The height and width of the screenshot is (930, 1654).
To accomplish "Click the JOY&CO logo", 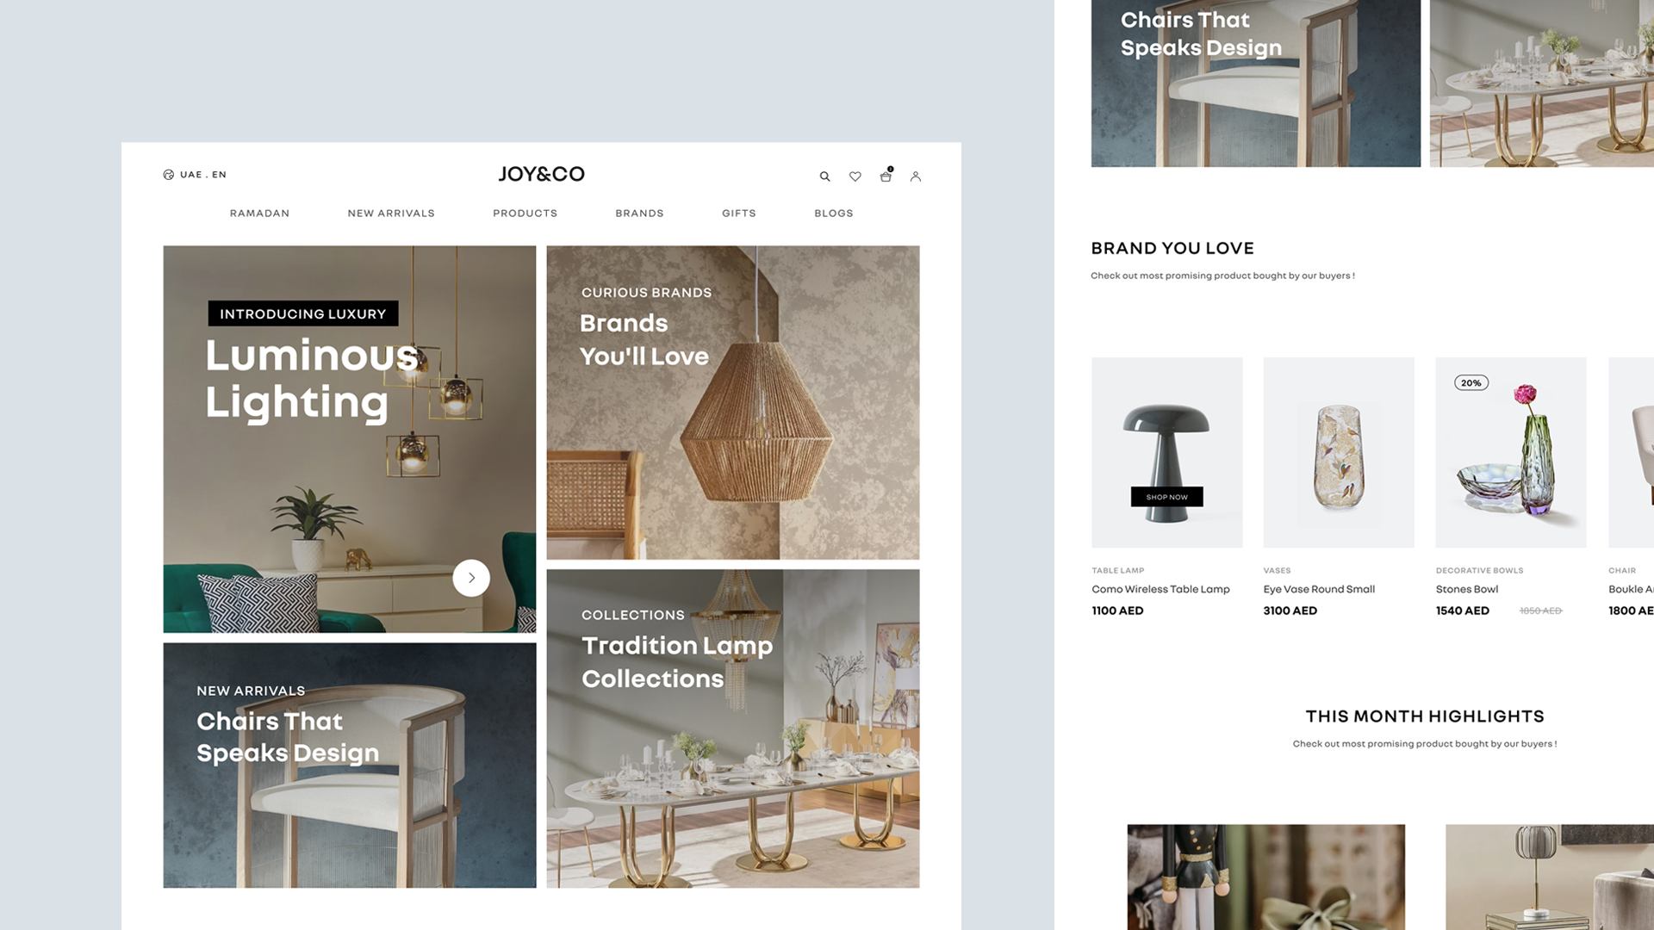I will click(x=541, y=174).
